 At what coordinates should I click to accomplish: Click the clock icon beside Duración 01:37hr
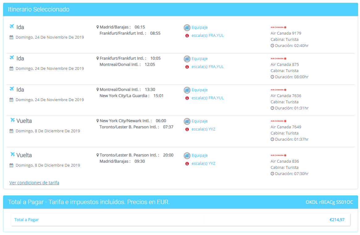(x=272, y=139)
